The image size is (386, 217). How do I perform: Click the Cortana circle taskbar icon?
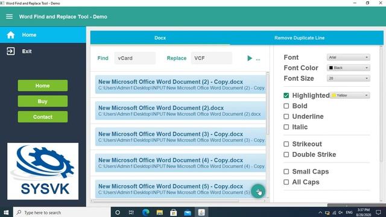118,212
